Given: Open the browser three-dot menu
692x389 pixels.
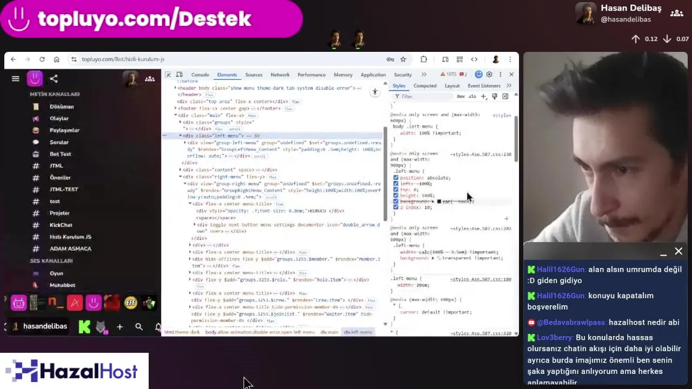Looking at the screenshot, I should click(510, 59).
